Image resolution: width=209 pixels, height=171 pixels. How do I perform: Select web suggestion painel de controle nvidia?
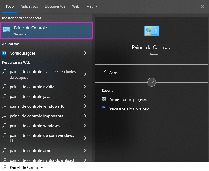pos(32,87)
